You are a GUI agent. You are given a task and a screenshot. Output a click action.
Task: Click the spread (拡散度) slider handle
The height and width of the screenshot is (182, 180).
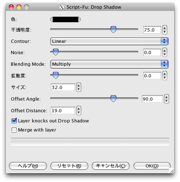[56, 75]
